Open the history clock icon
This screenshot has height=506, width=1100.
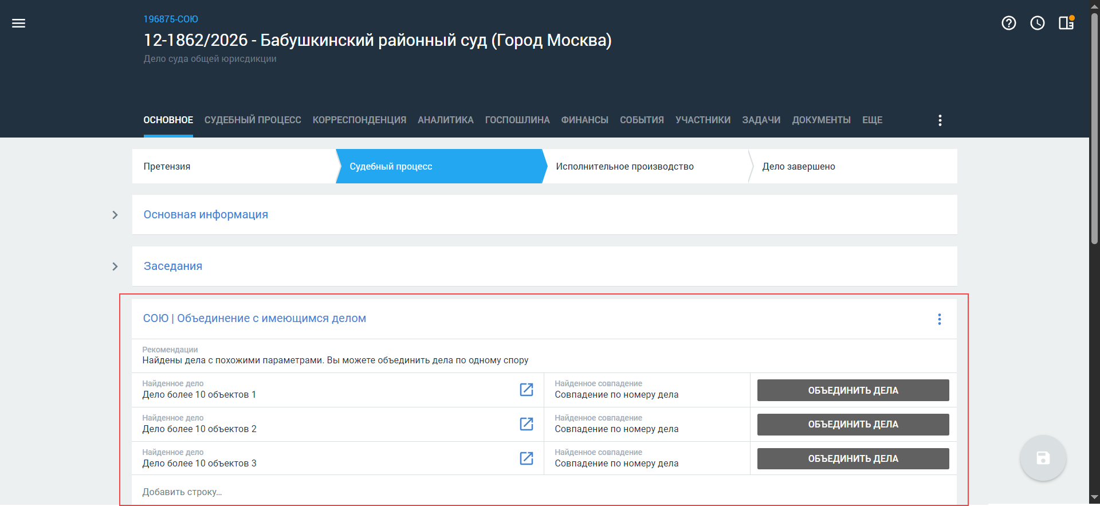(x=1038, y=23)
